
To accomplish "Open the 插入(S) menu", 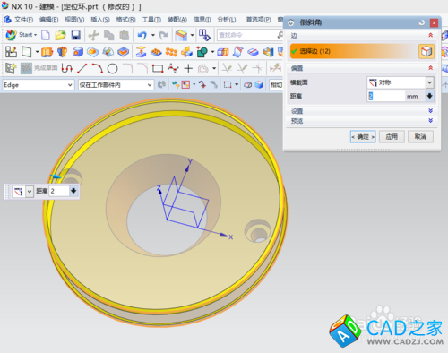I will point(100,20).
